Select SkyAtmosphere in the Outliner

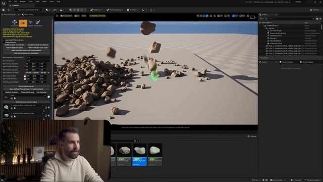(x=276, y=36)
